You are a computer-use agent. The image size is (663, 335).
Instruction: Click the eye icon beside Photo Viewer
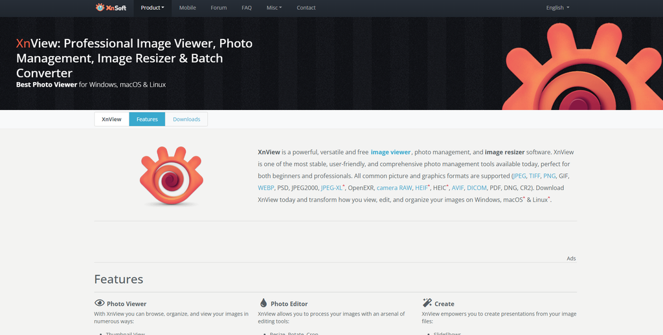click(x=99, y=303)
